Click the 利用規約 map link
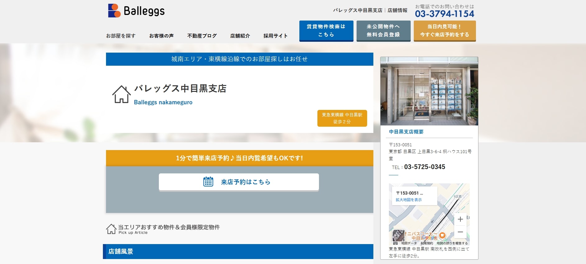586x264 pixels. point(427,243)
